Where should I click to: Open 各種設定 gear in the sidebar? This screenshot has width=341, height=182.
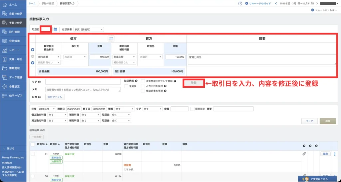coord(13,87)
